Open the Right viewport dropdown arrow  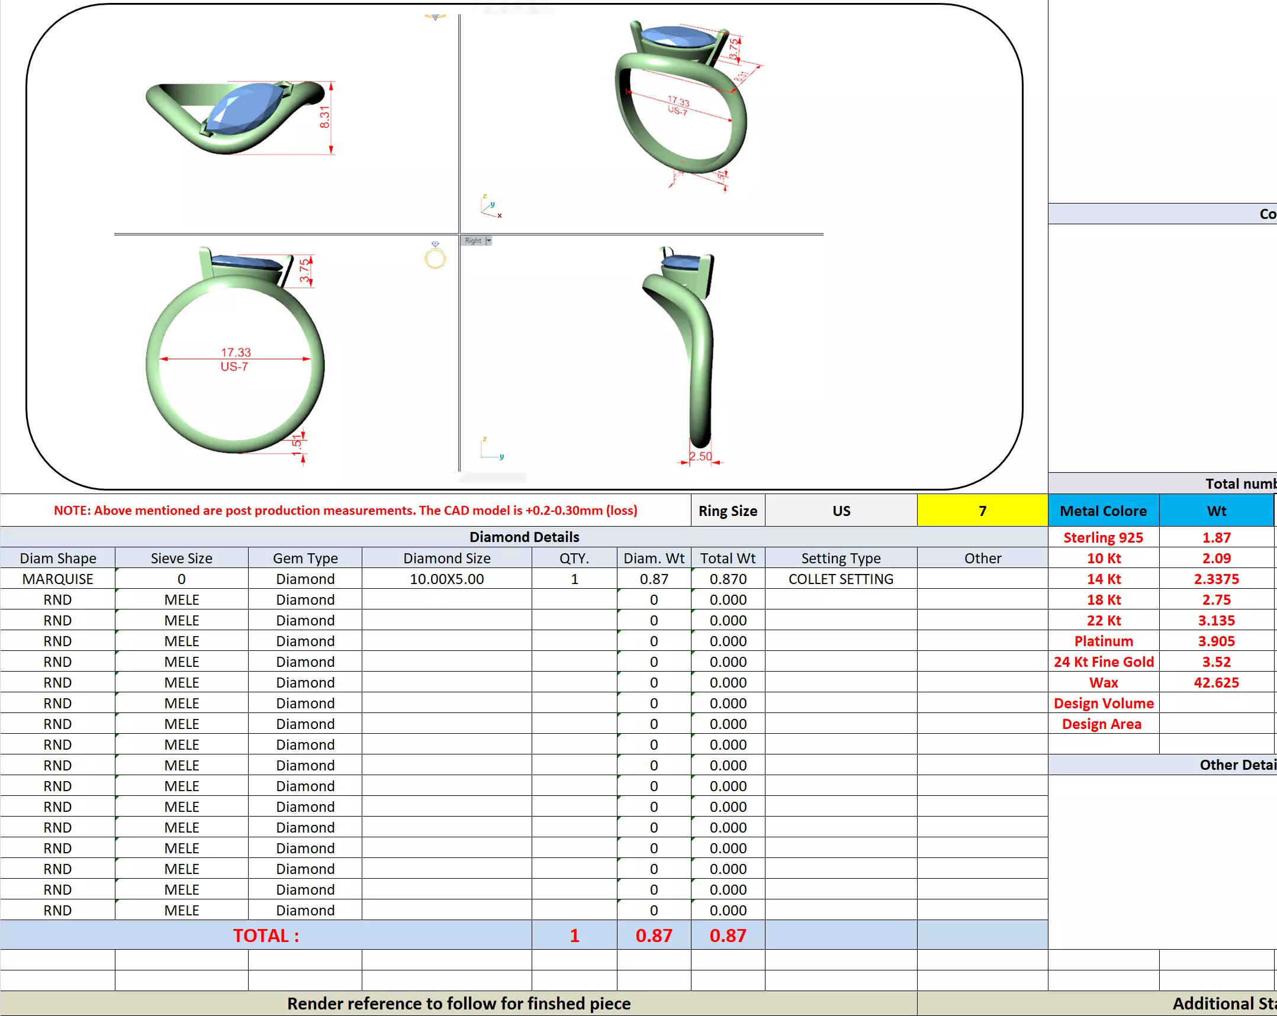(x=488, y=240)
